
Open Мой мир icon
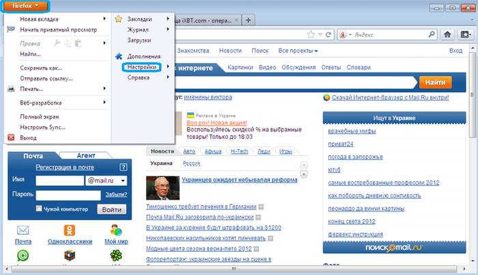click(x=116, y=230)
